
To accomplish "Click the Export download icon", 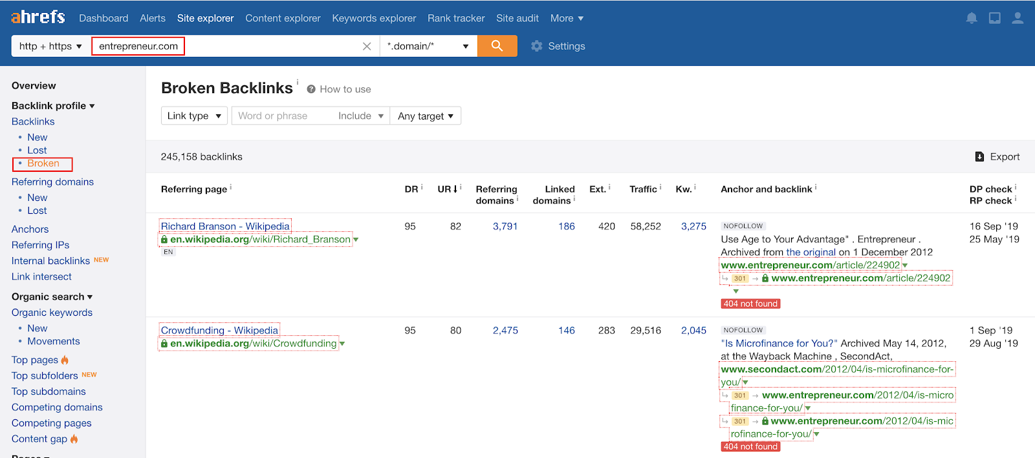I will point(979,157).
